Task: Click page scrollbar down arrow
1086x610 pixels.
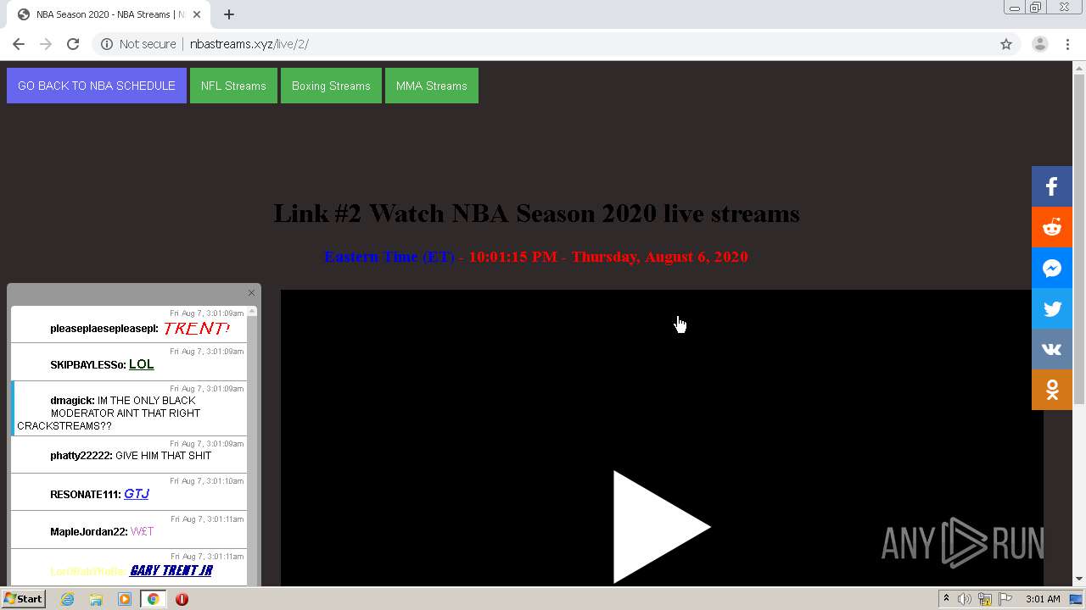Action: click(1079, 579)
